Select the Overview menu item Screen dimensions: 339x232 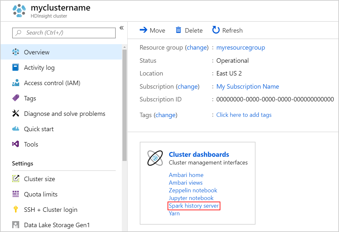tap(36, 52)
